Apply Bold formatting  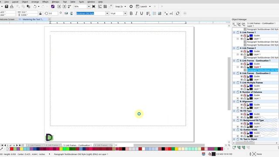[x=131, y=14]
